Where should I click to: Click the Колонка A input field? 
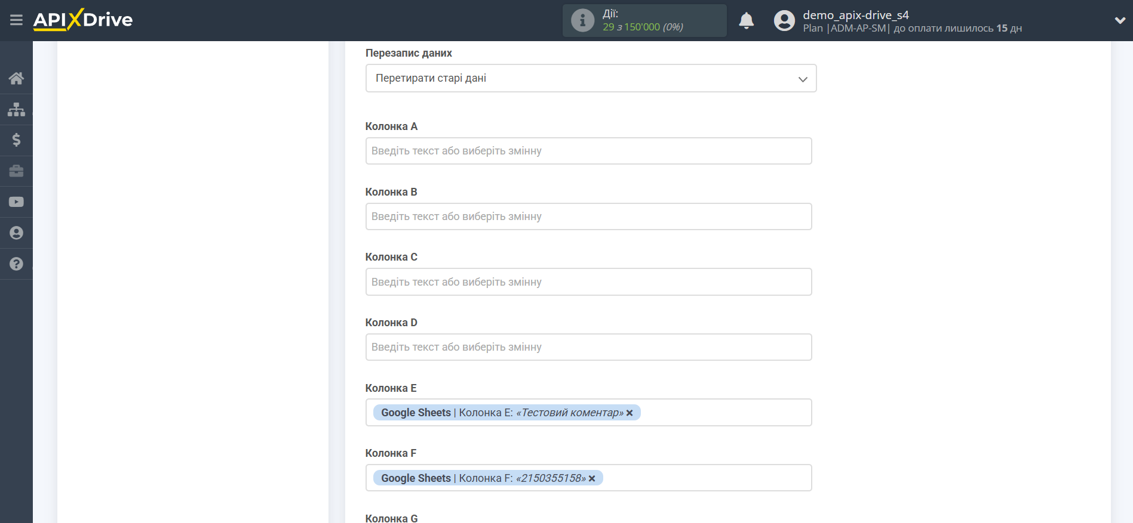click(588, 151)
